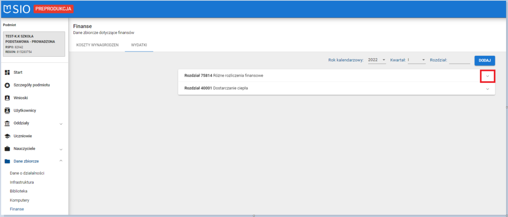Image resolution: width=508 pixels, height=217 pixels.
Task: Click the Nauczyciele briefcase icon
Action: point(7,148)
